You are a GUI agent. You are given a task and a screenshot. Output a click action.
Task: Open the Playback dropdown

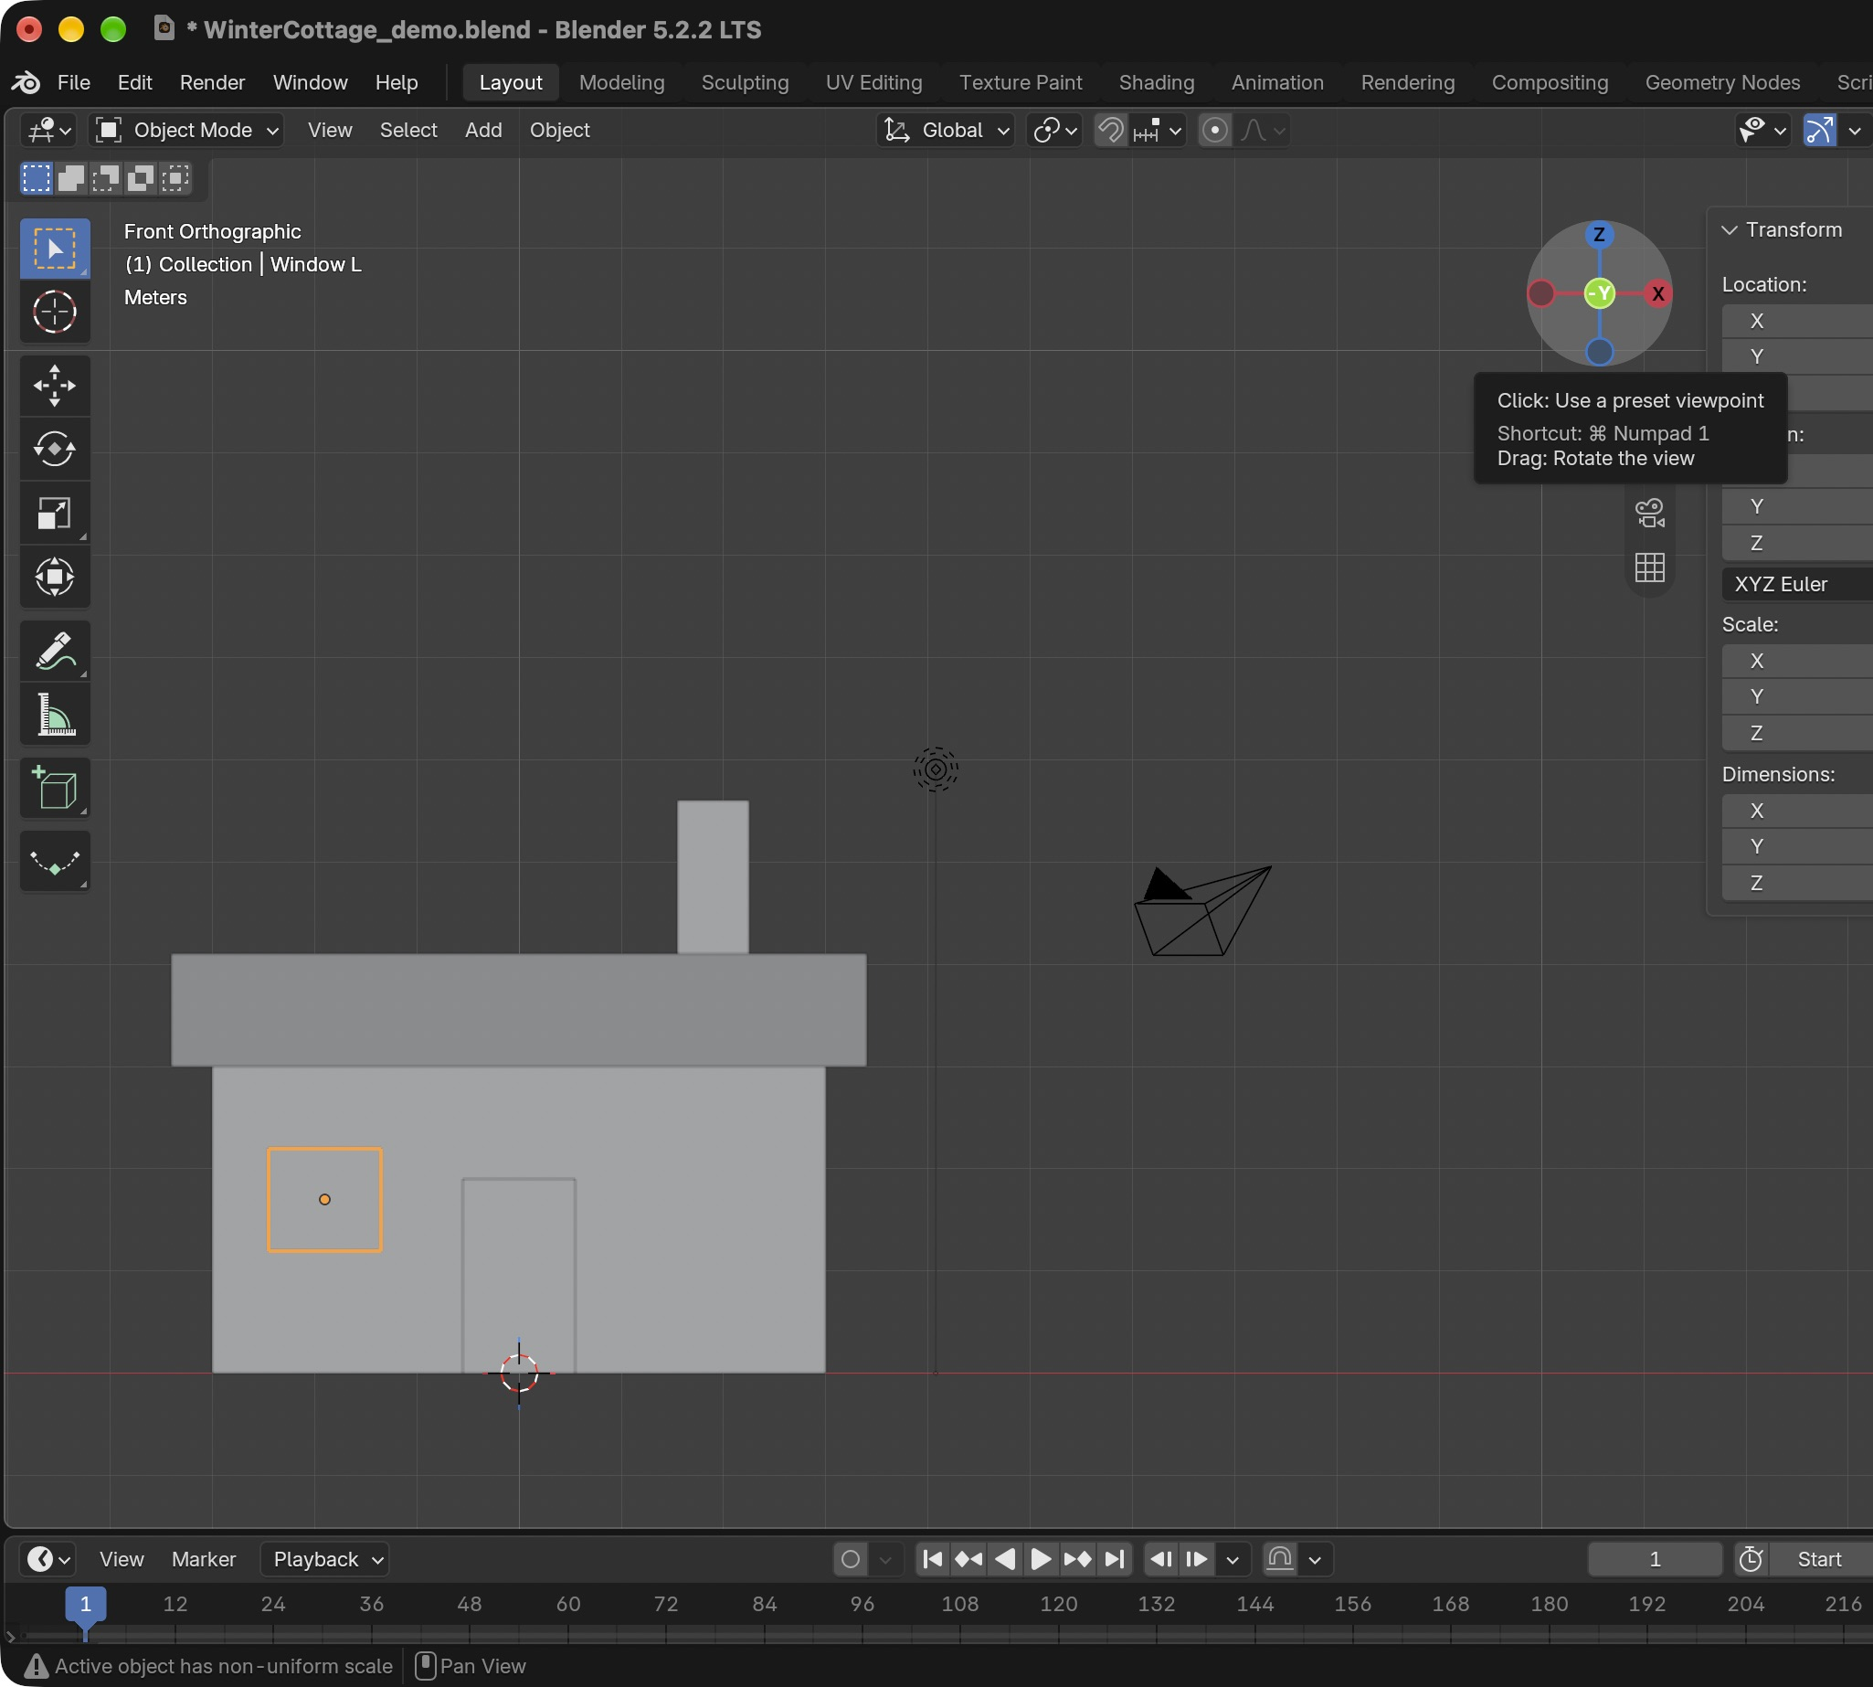click(x=325, y=1559)
